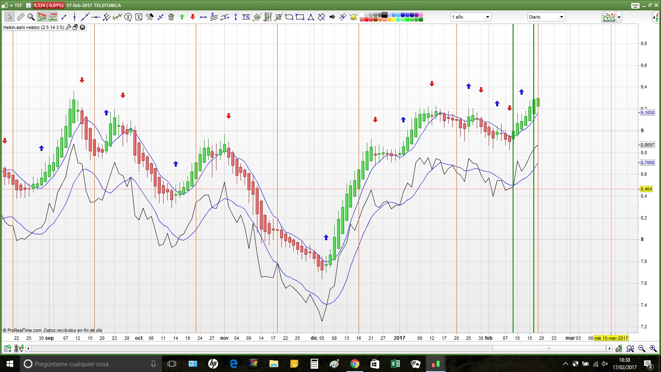Open Google Chrome from taskbar
This screenshot has width=661, height=372.
coord(354,364)
